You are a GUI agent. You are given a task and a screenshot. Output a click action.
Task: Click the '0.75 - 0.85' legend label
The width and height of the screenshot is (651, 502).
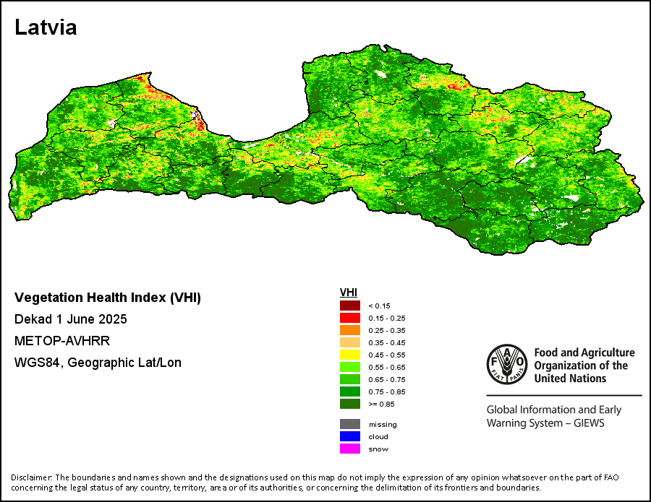pos(387,391)
